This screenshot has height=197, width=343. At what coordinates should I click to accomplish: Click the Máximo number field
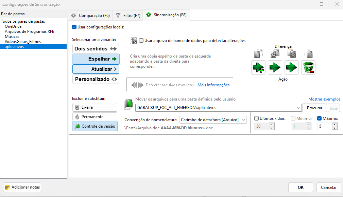pos(325,126)
